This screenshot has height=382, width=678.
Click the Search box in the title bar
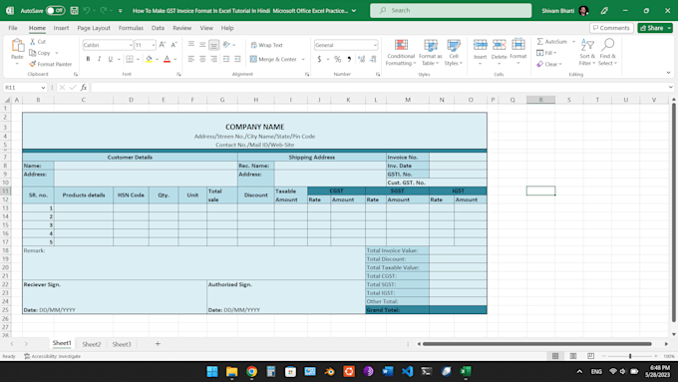pos(451,10)
